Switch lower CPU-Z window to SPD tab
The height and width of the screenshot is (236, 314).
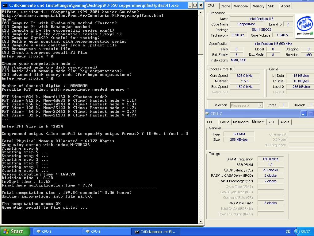coord(270,122)
